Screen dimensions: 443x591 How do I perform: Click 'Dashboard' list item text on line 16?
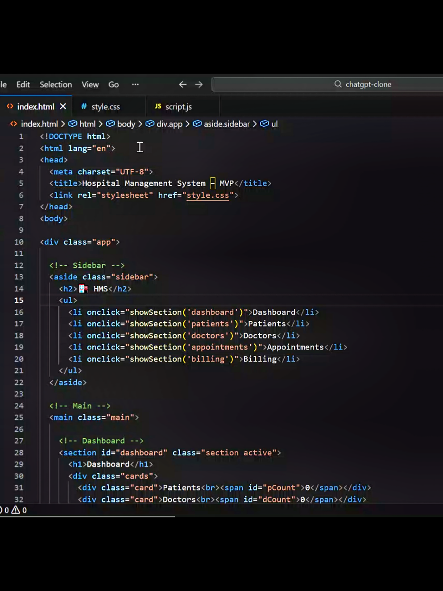click(274, 312)
